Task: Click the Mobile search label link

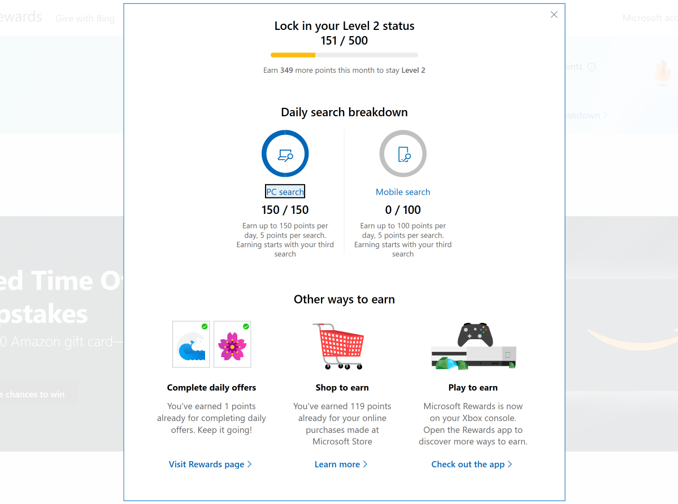Action: pyautogui.click(x=403, y=192)
